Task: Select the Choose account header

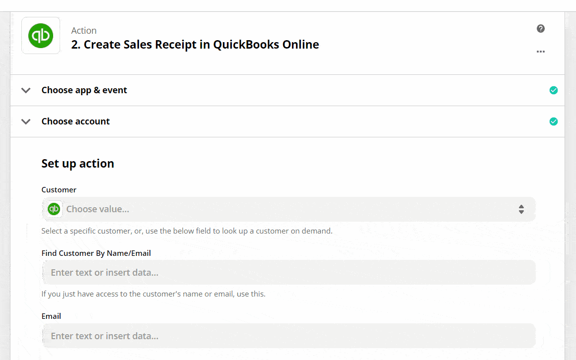Action: pos(75,121)
